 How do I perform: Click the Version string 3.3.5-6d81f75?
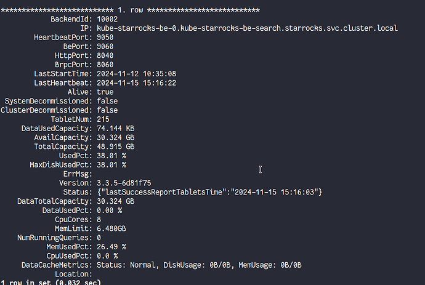124,183
